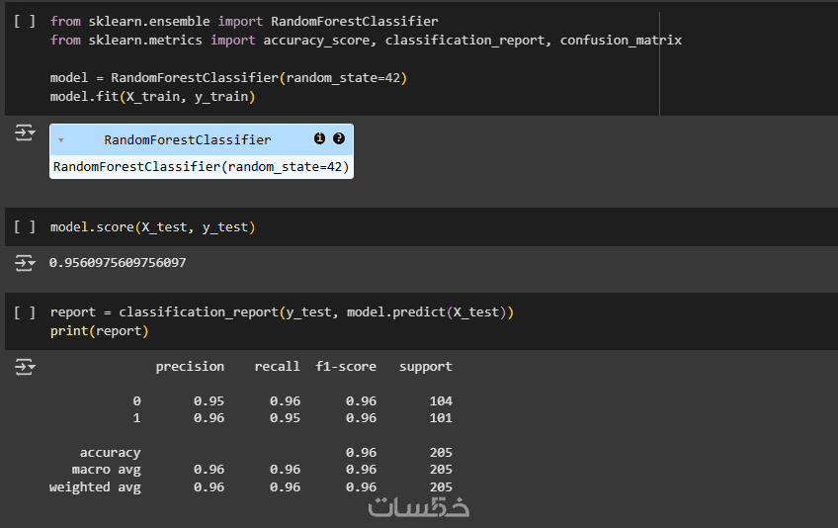Run the RandomForestClassifier import cell
838x528 pixels.
point(25,21)
